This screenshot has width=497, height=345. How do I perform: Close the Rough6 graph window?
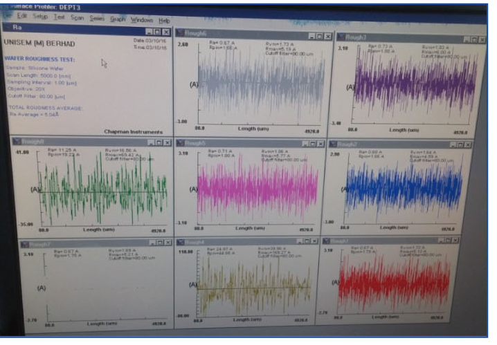click(x=327, y=37)
